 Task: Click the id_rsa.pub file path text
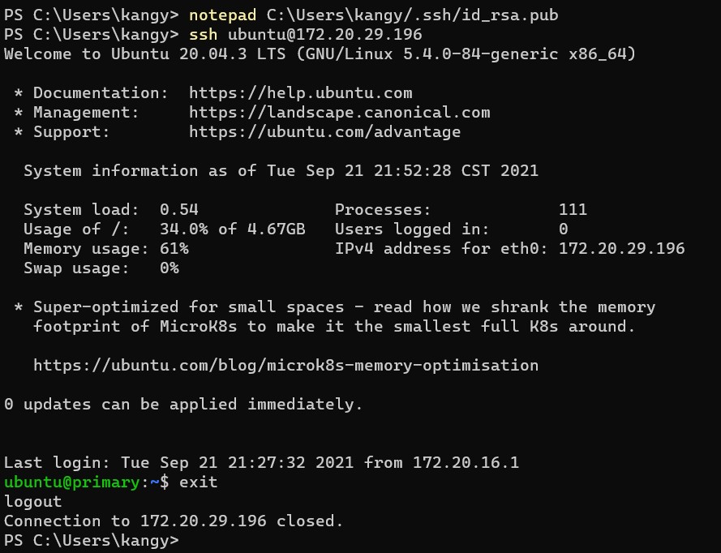[x=413, y=15]
